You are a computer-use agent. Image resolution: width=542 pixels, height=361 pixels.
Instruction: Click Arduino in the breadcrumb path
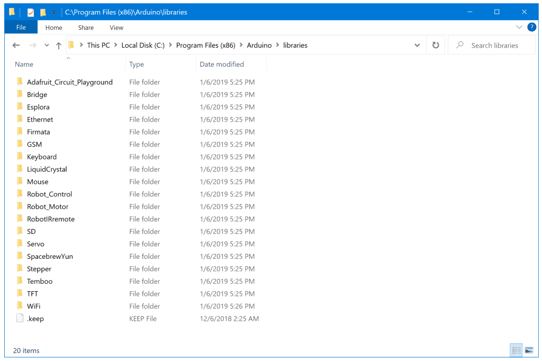point(259,46)
